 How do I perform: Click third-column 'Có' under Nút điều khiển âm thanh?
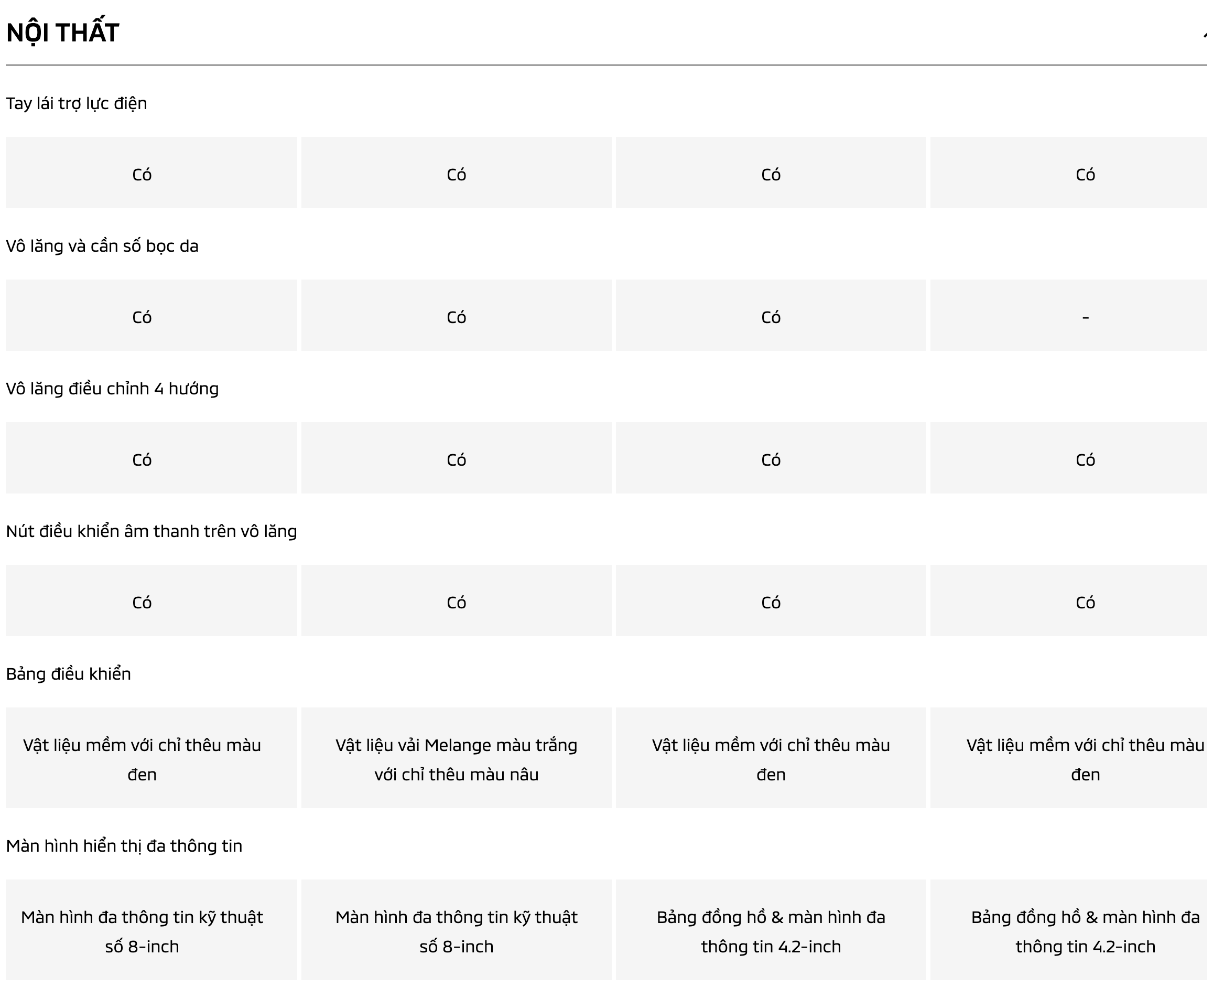(771, 602)
